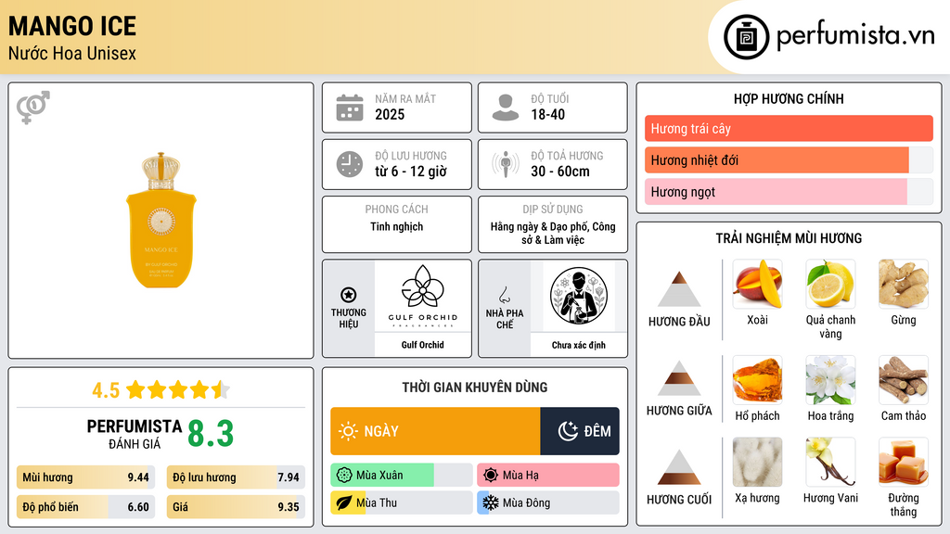Click the Mùi hương 9.44 score bar
The width and height of the screenshot is (950, 534).
[86, 477]
